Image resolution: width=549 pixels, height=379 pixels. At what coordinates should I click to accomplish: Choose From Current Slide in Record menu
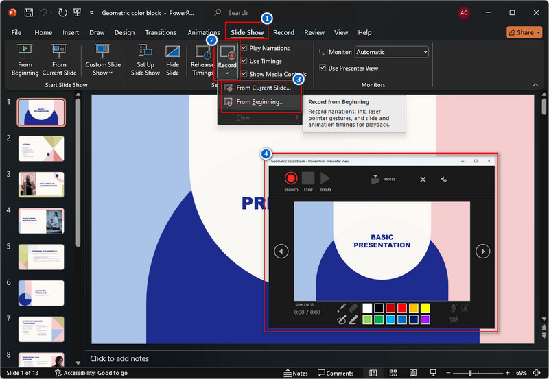(x=260, y=88)
